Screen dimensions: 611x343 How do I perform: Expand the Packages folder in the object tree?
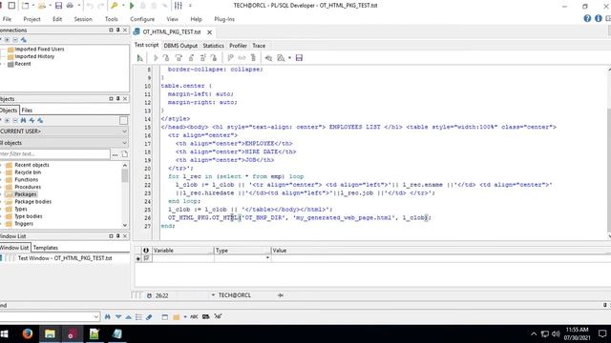point(2,194)
